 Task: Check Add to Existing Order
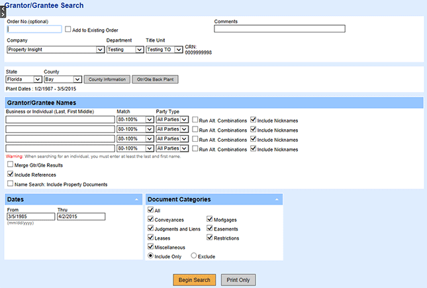click(68, 30)
